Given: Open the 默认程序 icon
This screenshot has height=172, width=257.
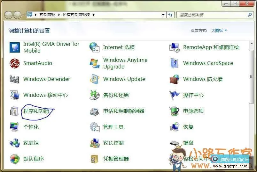Looking at the screenshot, I should (15, 159).
